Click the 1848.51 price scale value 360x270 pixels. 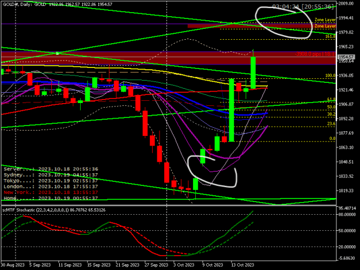[x=346, y=162]
